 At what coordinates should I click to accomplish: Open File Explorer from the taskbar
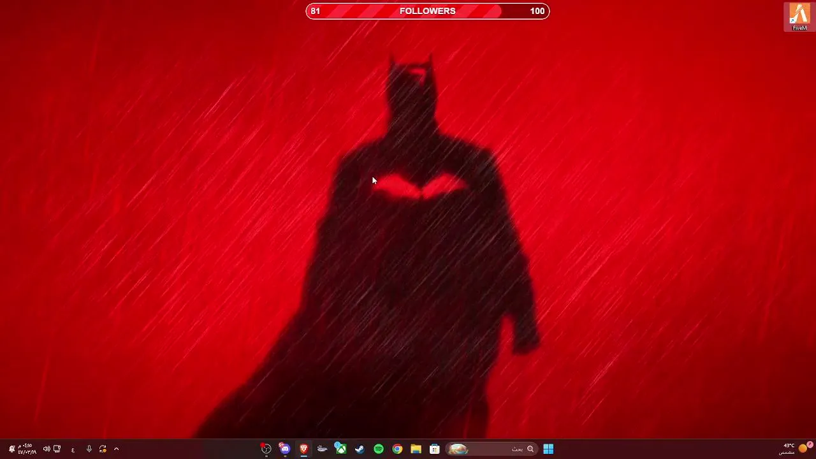[416, 449]
